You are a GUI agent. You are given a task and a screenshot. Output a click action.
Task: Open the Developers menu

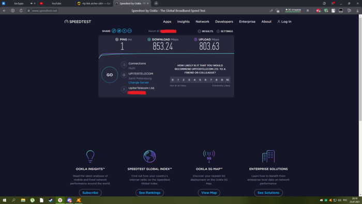[224, 21]
